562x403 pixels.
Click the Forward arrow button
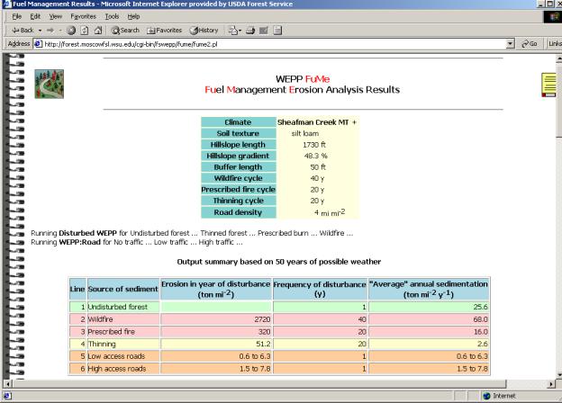(x=50, y=31)
